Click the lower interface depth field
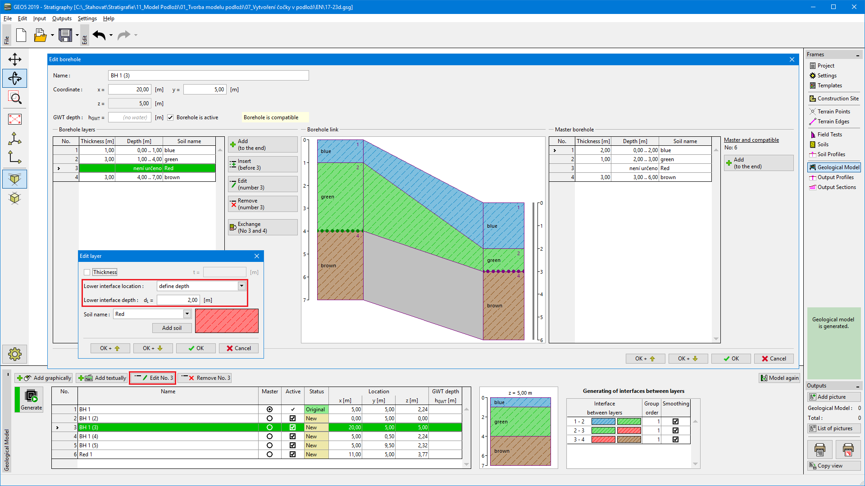 click(x=178, y=300)
